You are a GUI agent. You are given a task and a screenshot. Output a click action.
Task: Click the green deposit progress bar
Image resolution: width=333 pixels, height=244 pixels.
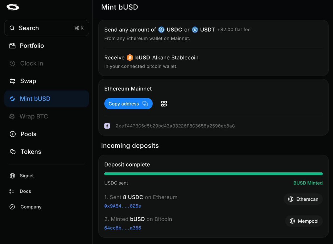[x=213, y=174]
